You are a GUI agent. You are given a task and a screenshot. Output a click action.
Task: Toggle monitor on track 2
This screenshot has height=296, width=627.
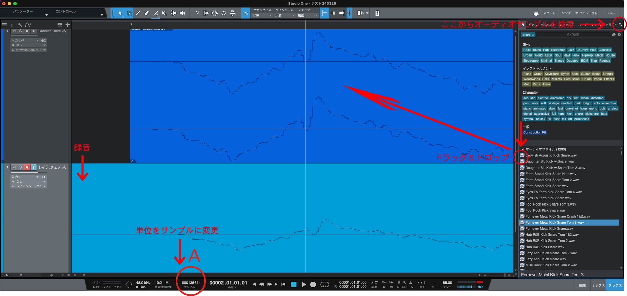[x=34, y=167]
